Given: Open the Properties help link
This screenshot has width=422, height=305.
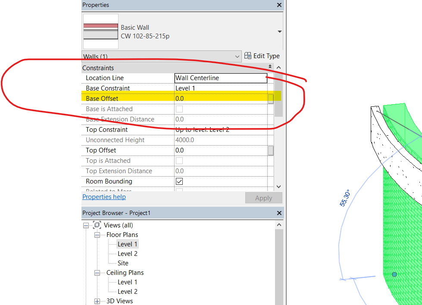Looking at the screenshot, I should [103, 196].
